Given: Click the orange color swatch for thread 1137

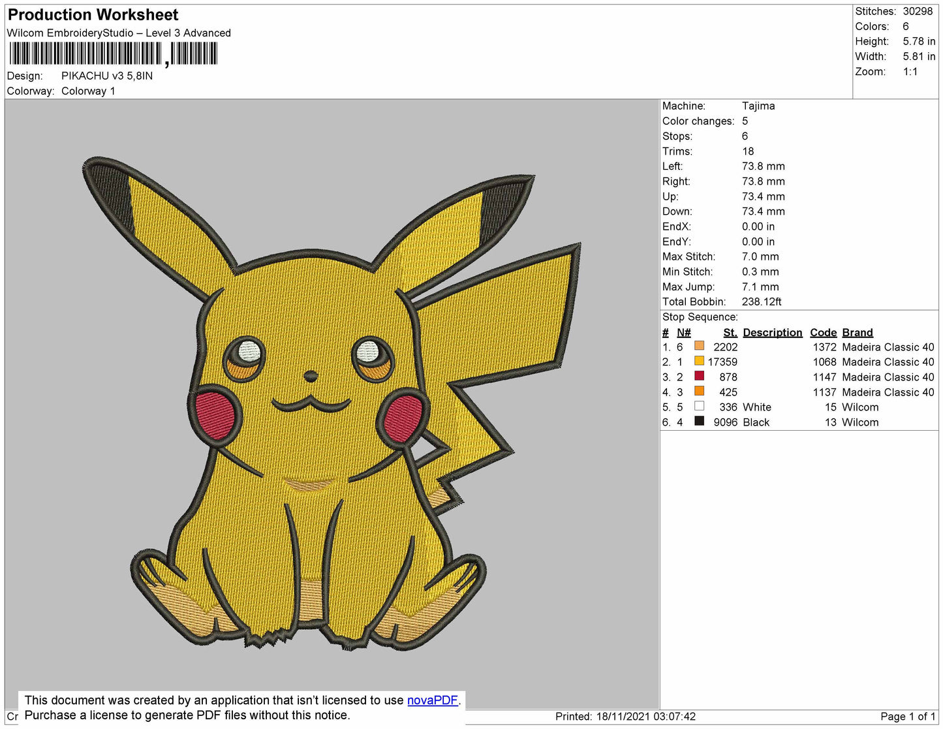Looking at the screenshot, I should pyautogui.click(x=699, y=391).
